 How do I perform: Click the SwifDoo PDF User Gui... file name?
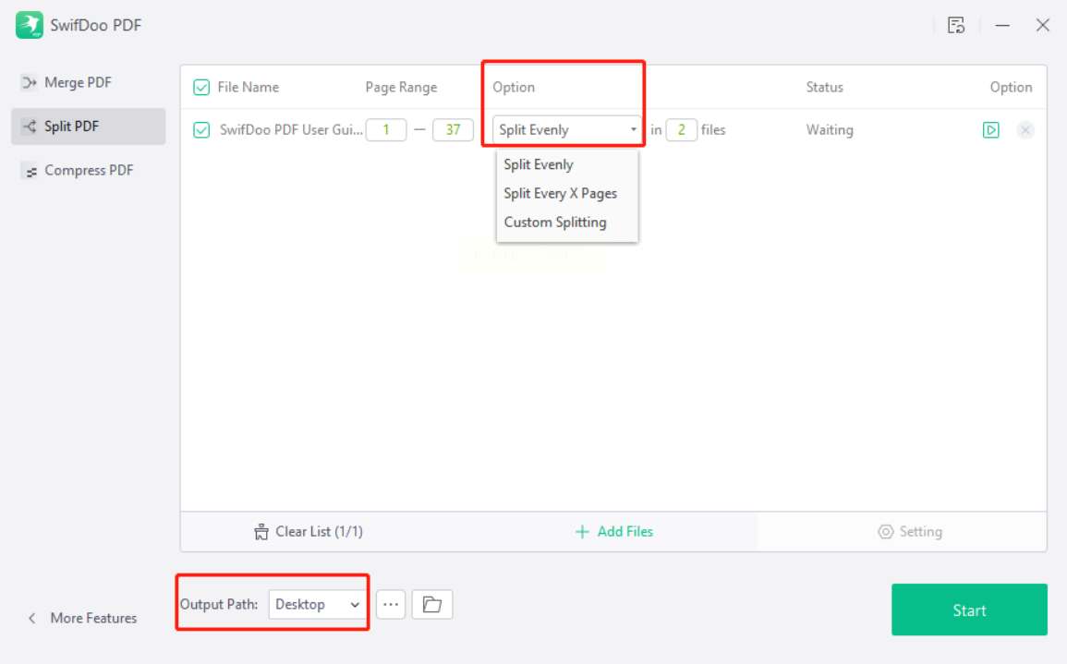pos(291,130)
